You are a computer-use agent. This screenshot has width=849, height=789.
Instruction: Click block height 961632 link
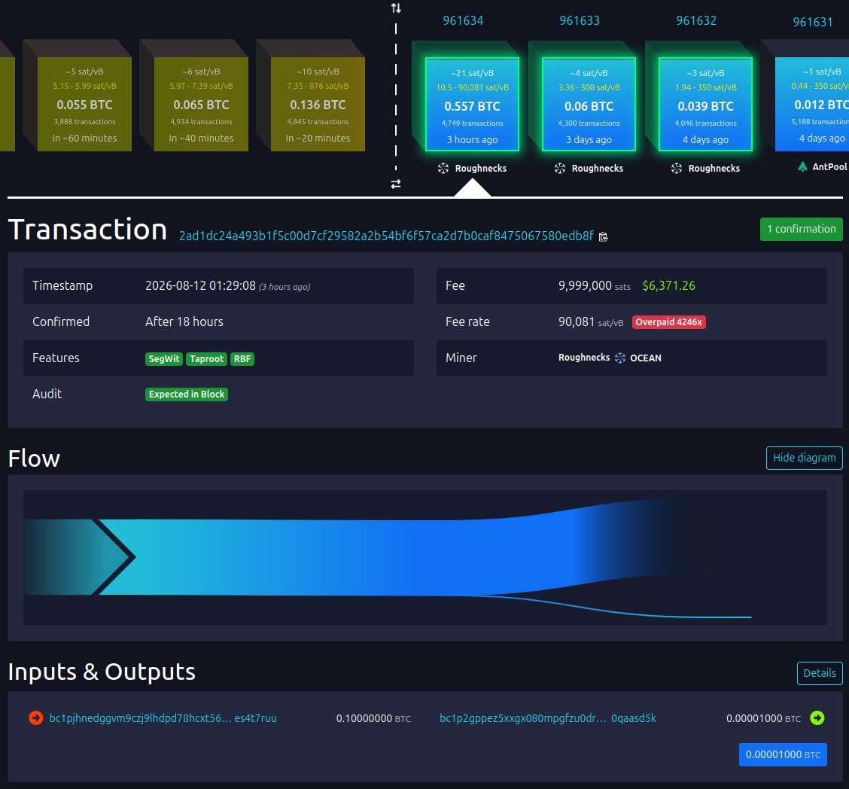(x=696, y=20)
